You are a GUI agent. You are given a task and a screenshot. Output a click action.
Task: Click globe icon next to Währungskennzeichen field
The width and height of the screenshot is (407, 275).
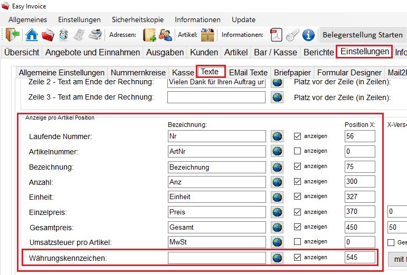277,258
